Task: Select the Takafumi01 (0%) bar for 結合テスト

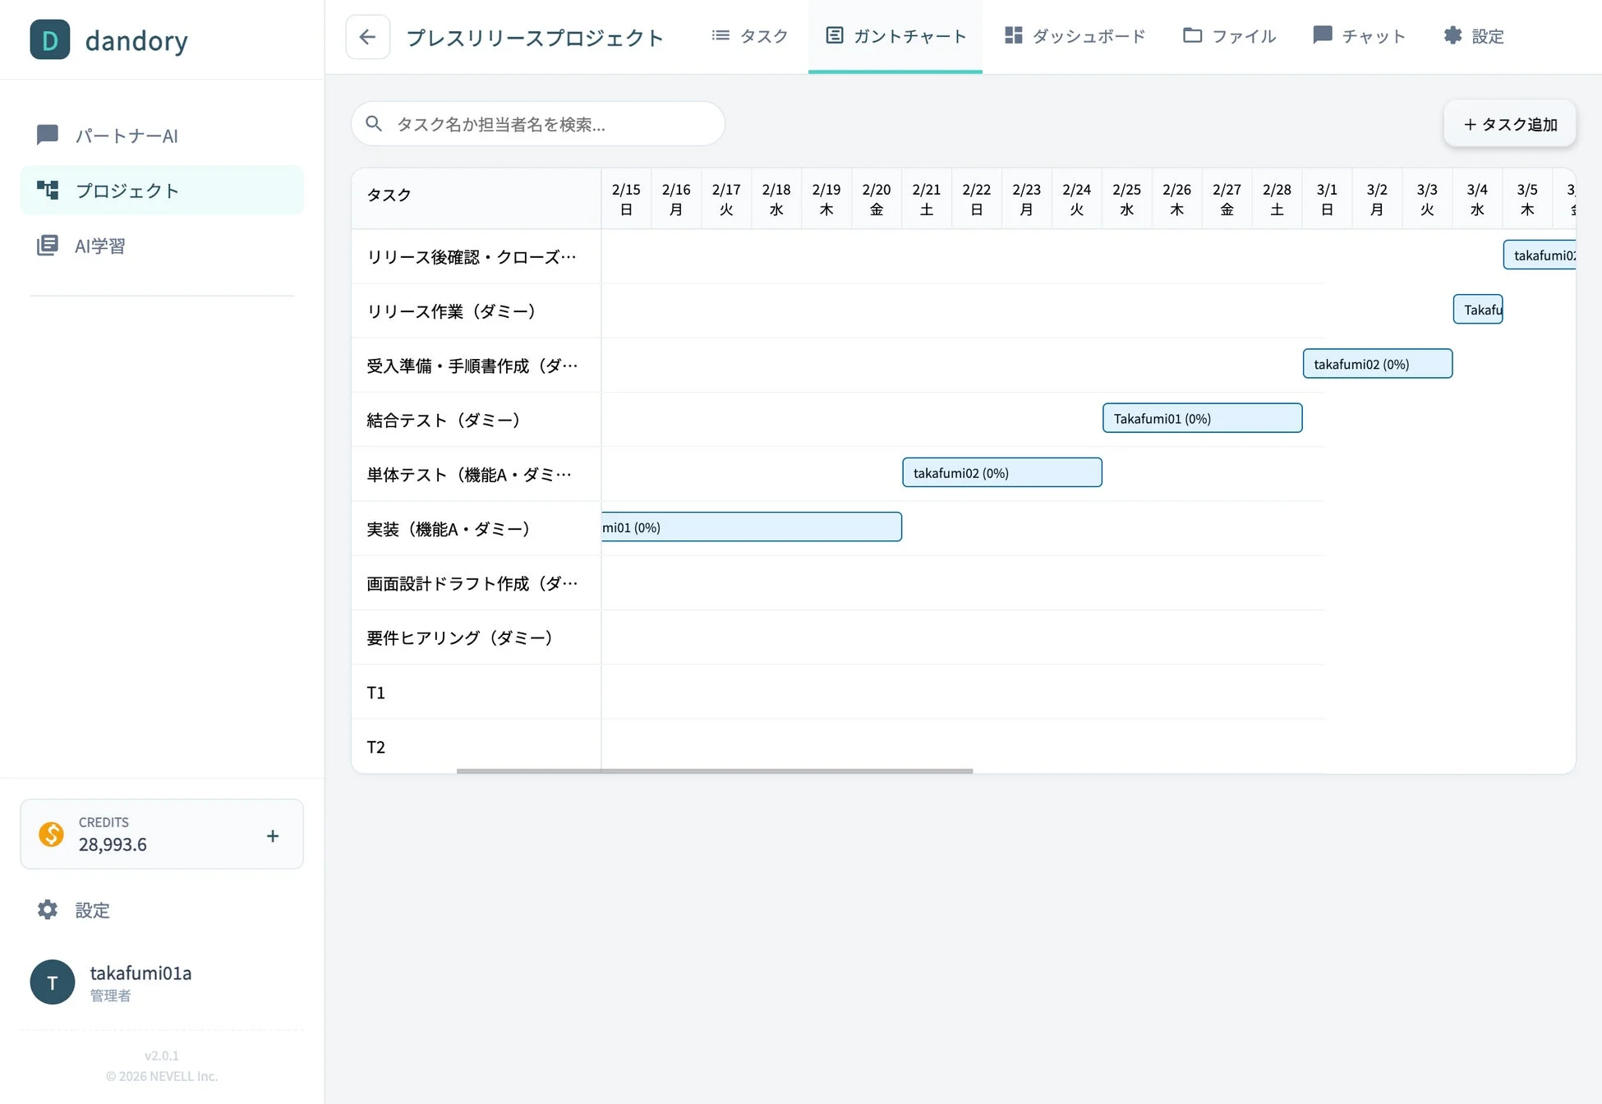Action: (x=1202, y=418)
